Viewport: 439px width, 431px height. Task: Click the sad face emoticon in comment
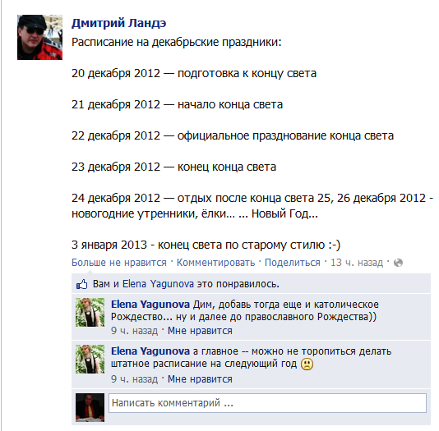point(307,365)
